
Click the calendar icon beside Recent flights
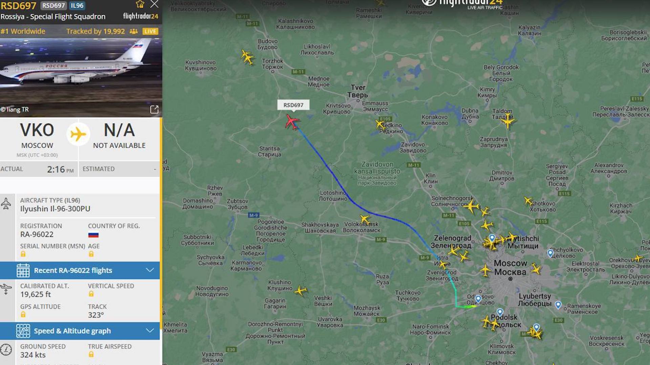(x=23, y=270)
